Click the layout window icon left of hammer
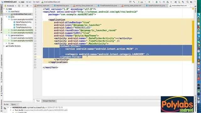Screen dimensions: 201x113 [x=130, y=2]
